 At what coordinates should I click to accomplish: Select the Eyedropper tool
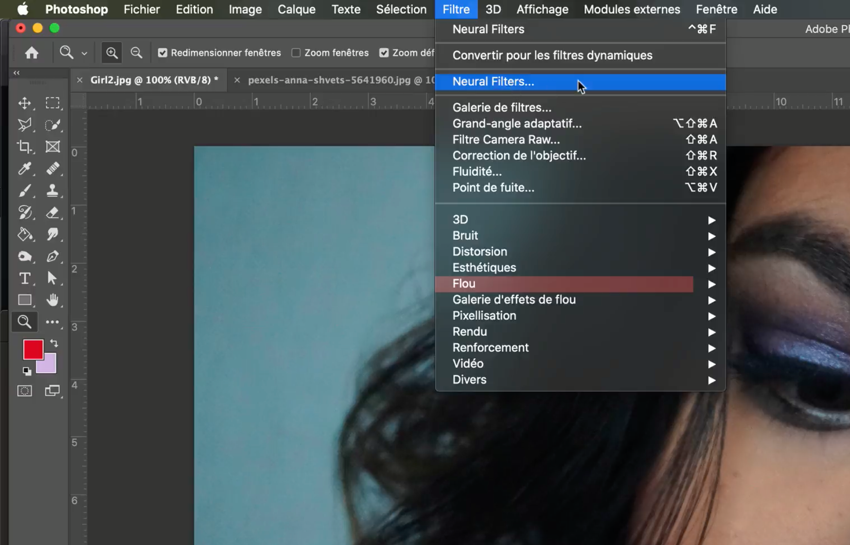coord(25,168)
